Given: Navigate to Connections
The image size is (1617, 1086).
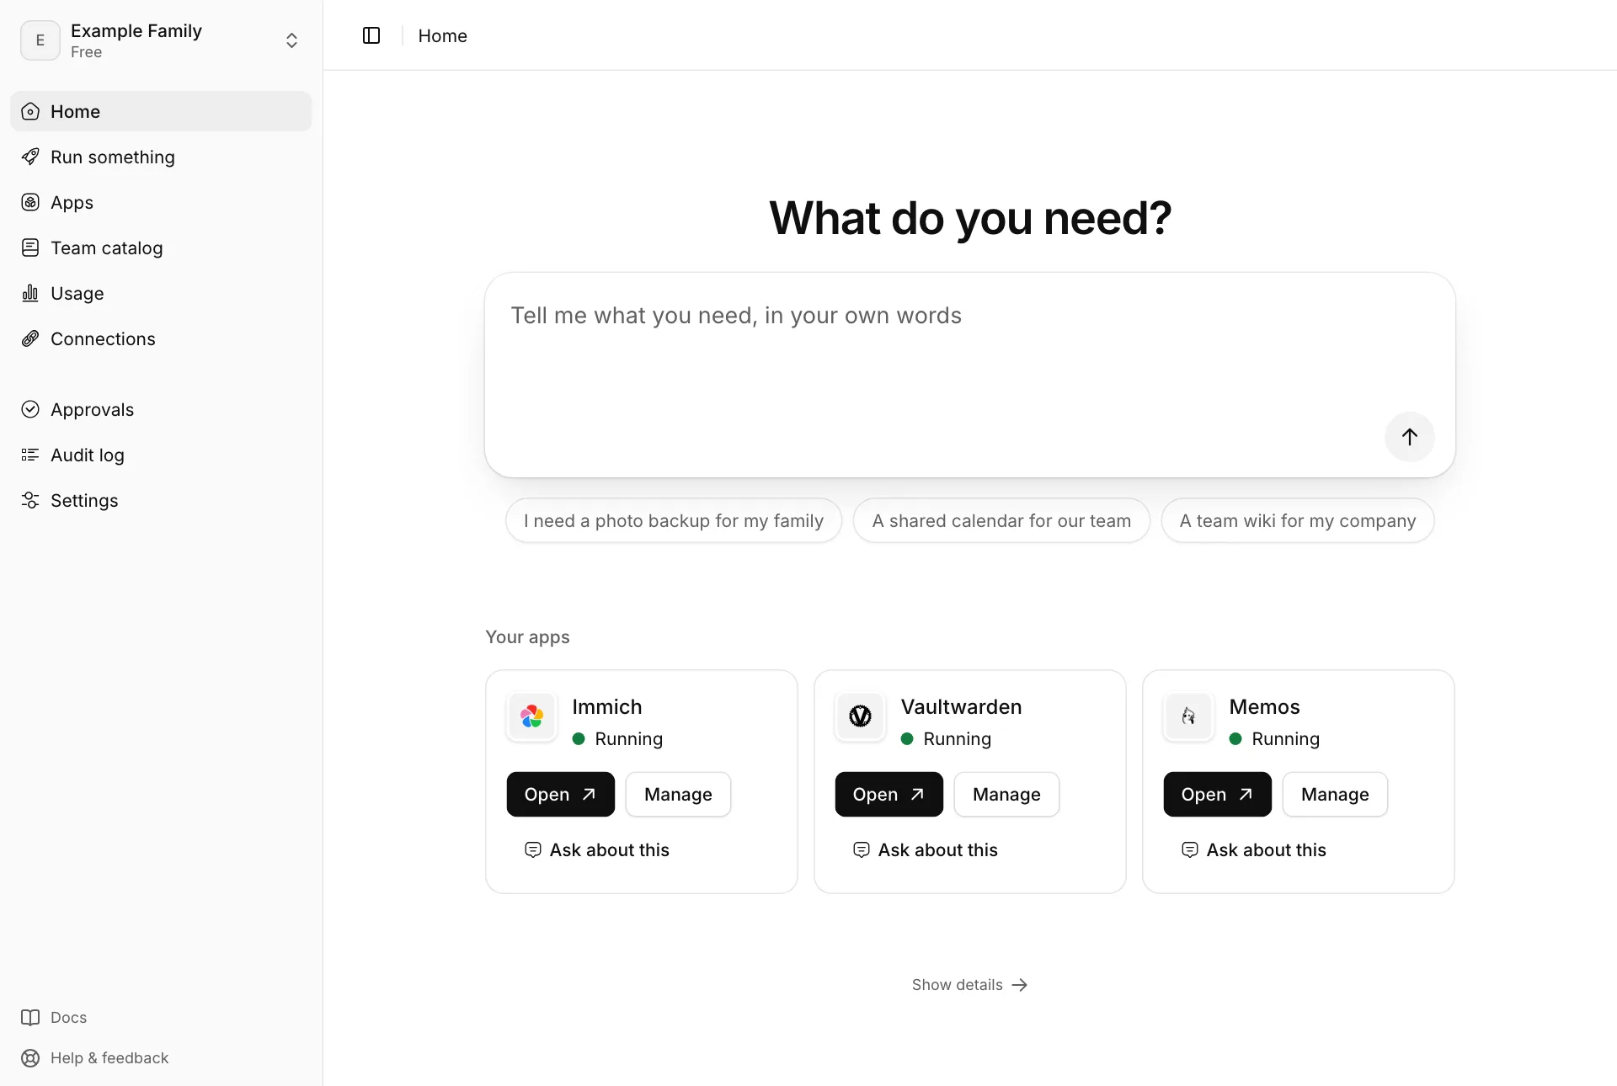Looking at the screenshot, I should 161,338.
